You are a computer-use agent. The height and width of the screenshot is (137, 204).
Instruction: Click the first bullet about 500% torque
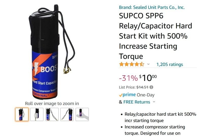tap(160, 117)
